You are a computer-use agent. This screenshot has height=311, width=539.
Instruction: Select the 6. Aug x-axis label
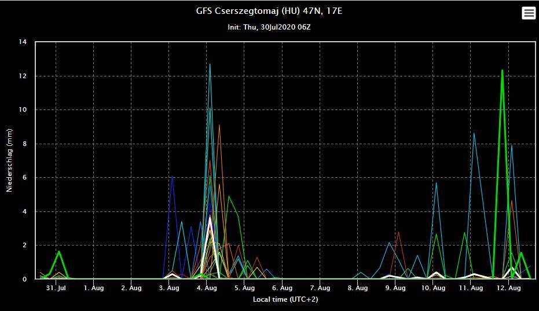point(282,288)
